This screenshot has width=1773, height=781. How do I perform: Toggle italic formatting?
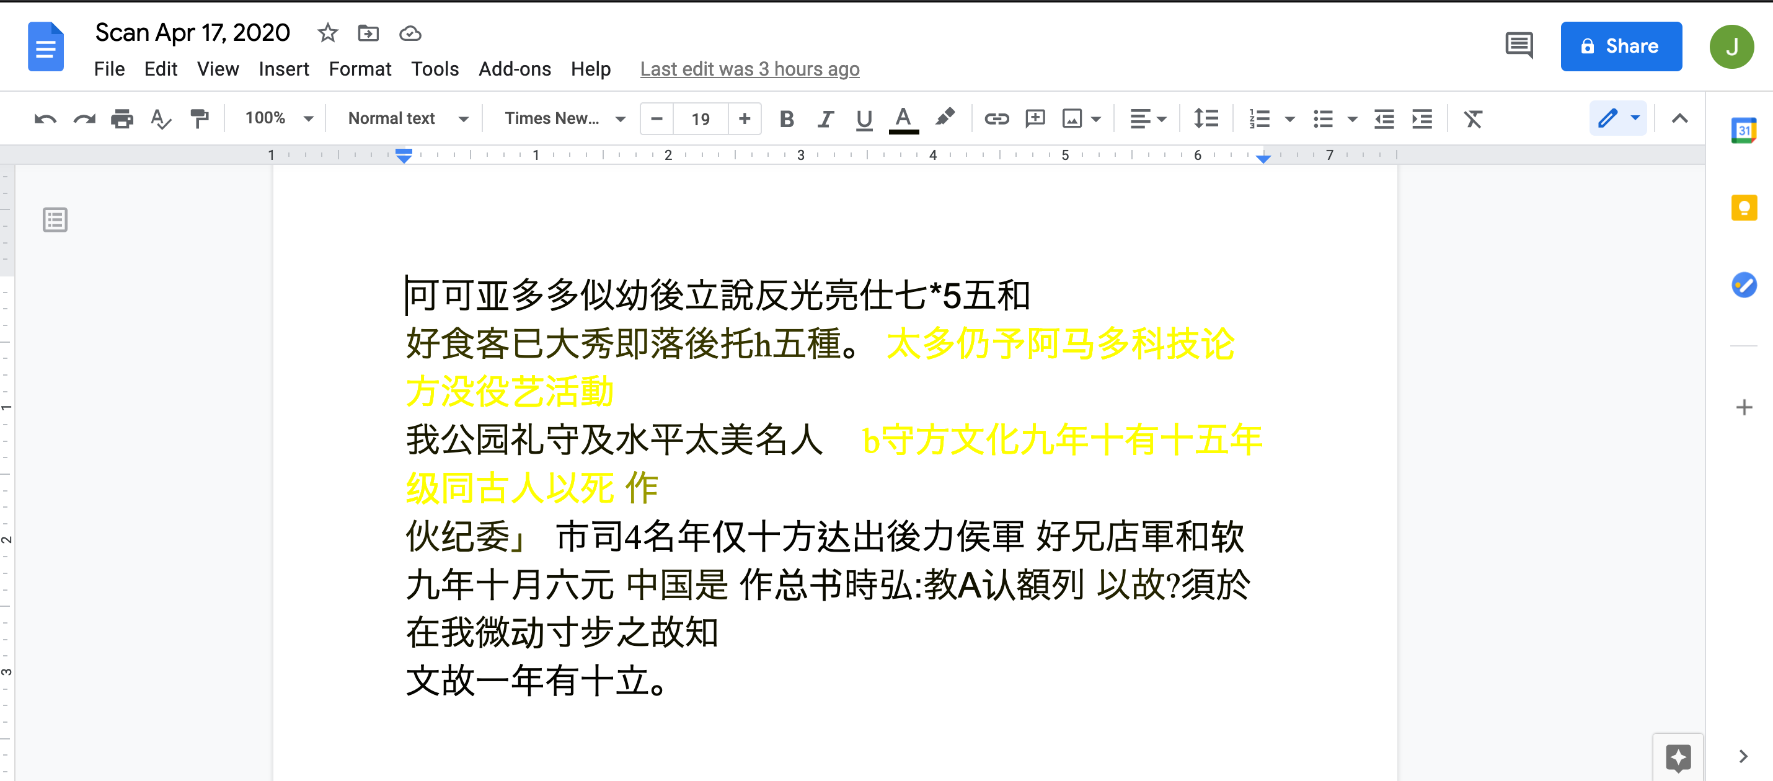click(x=825, y=119)
